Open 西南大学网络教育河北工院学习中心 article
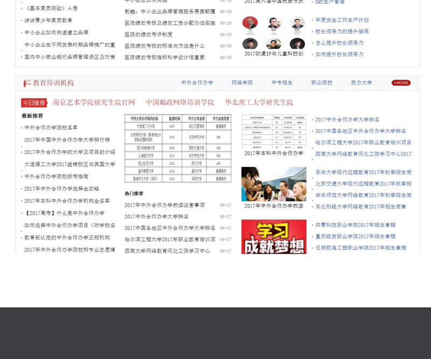Image resolution: width=431 pixels, height=359 pixels. coord(167,251)
